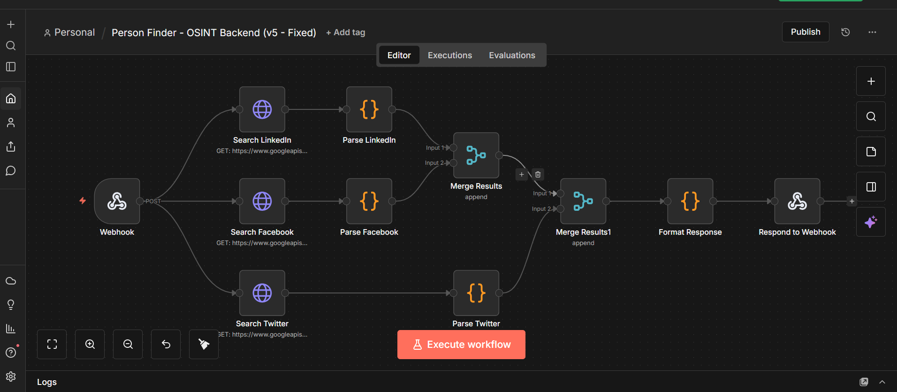This screenshot has width=897, height=392.
Task: Switch to the Editor tab
Action: tap(399, 55)
